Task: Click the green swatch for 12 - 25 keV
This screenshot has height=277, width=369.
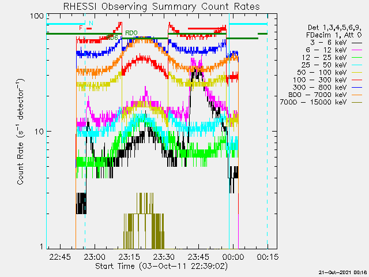Action: (357, 58)
